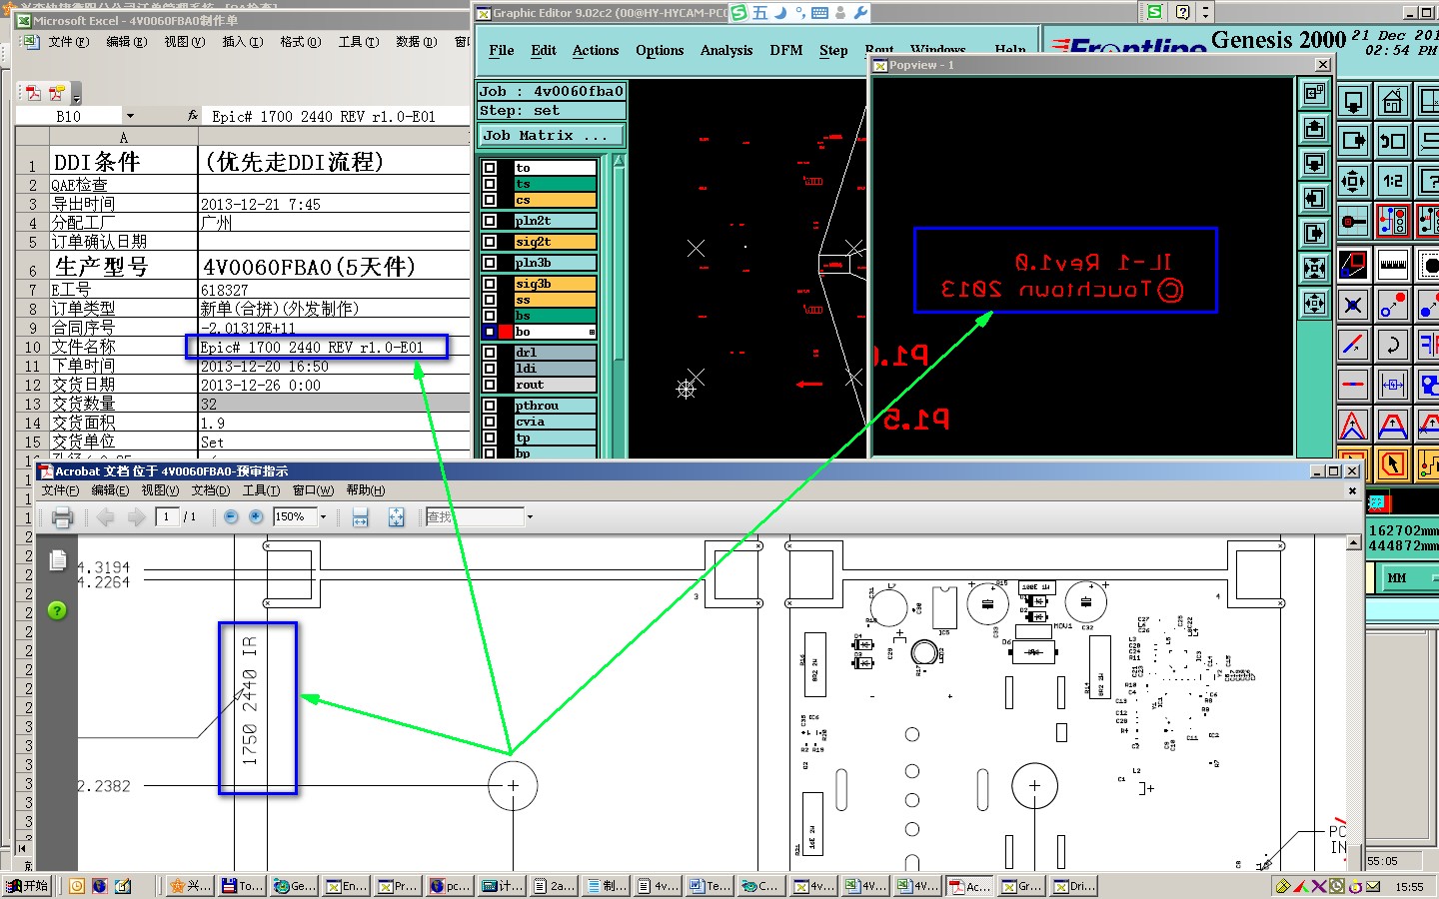
Task: Click the red-blue diagonal line tool icon
Action: tap(1353, 346)
